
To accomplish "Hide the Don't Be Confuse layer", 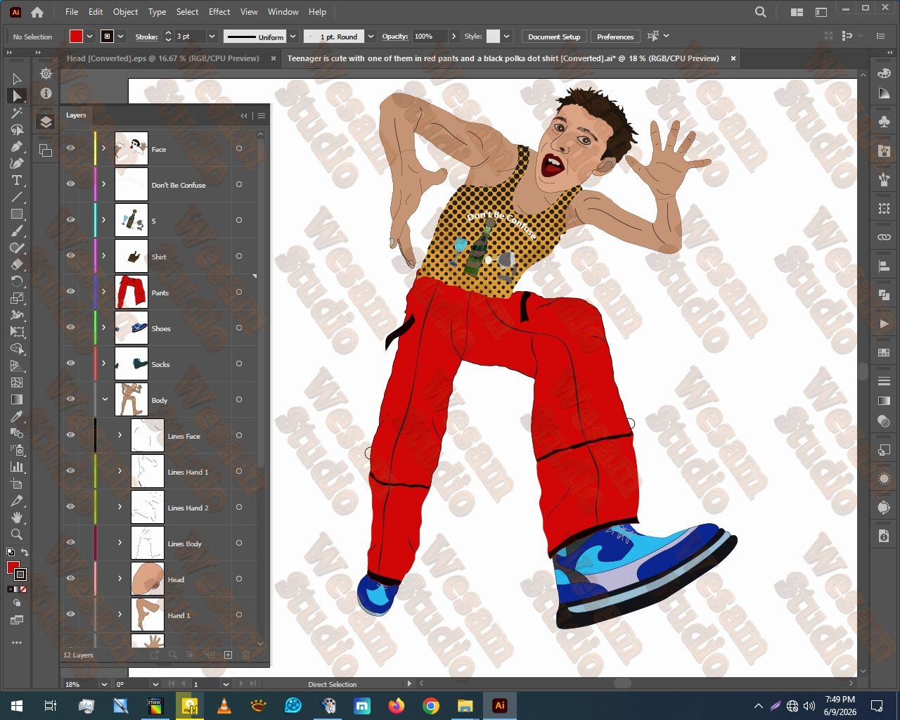I will pyautogui.click(x=70, y=184).
